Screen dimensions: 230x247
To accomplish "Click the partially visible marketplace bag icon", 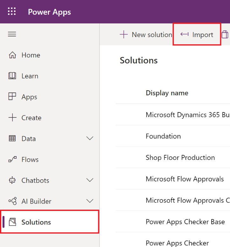I will tap(225, 35).
